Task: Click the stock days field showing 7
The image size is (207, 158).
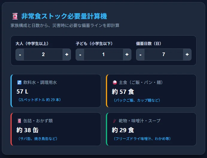Action: click(x=164, y=55)
